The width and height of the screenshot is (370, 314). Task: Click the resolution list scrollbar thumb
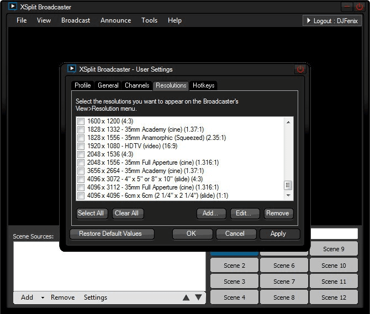pyautogui.click(x=288, y=185)
